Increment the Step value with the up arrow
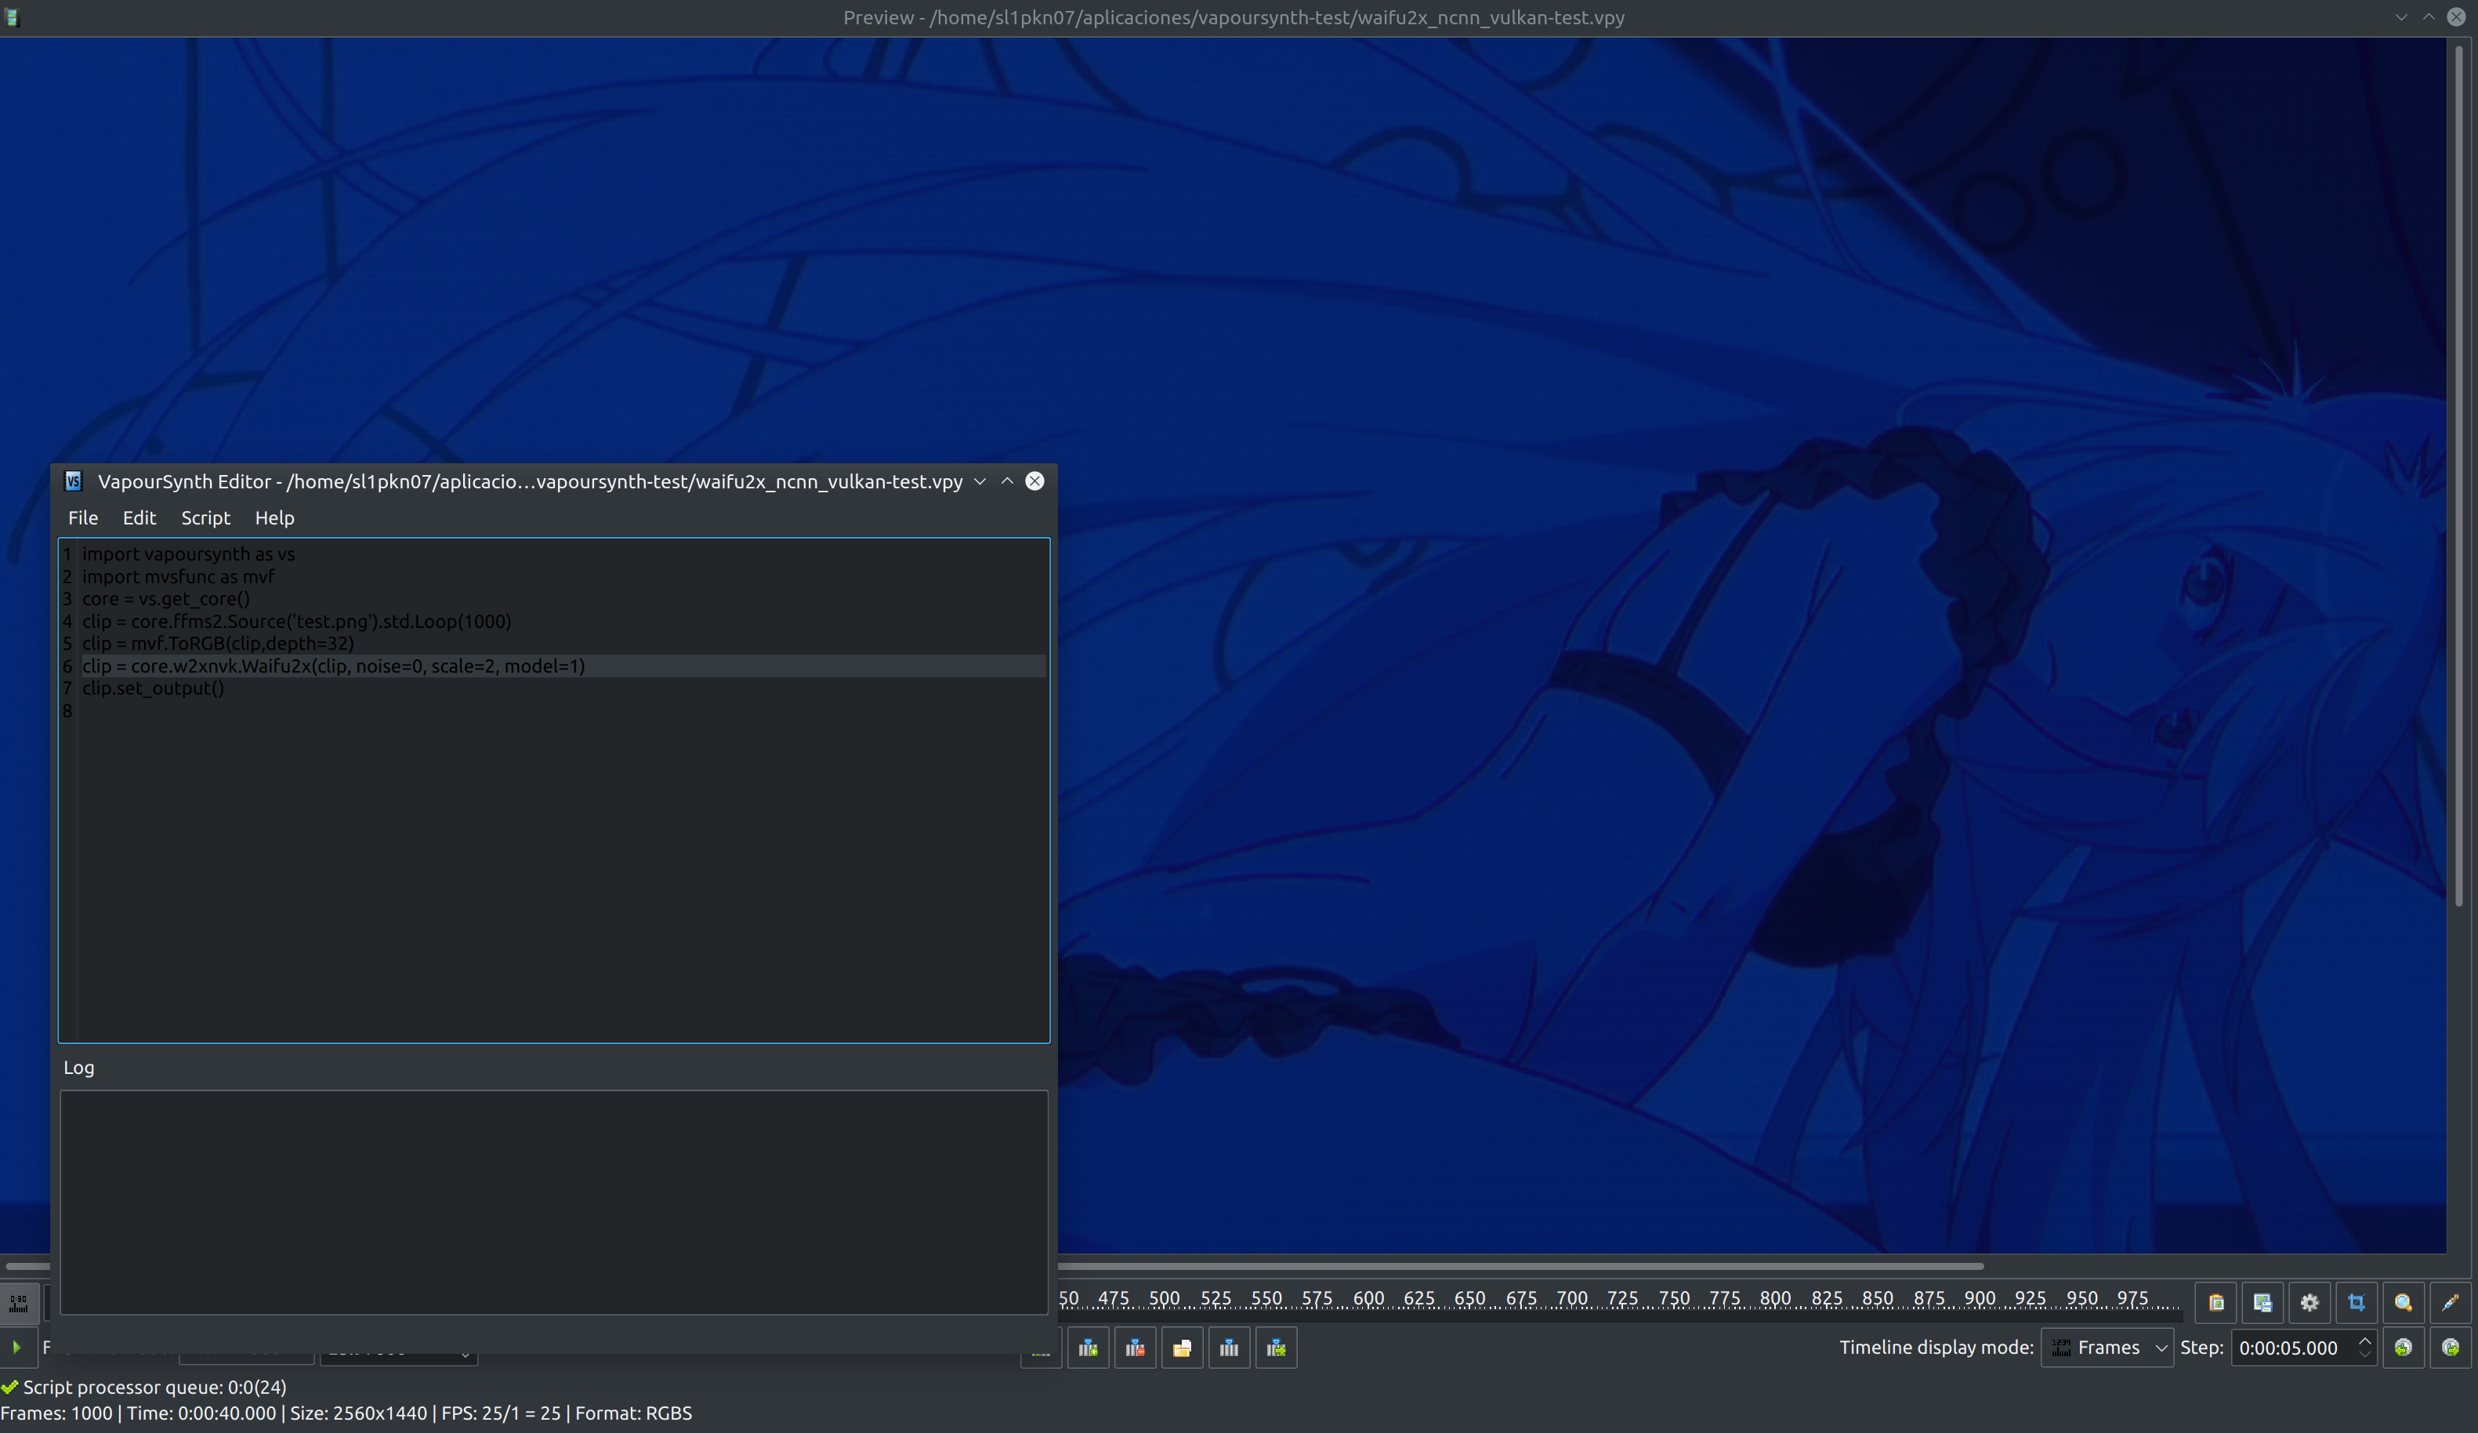 pyautogui.click(x=2365, y=1340)
